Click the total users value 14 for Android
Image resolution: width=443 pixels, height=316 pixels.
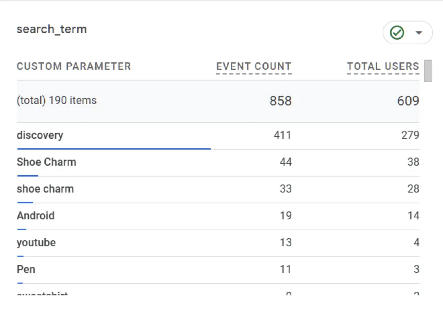pos(413,216)
